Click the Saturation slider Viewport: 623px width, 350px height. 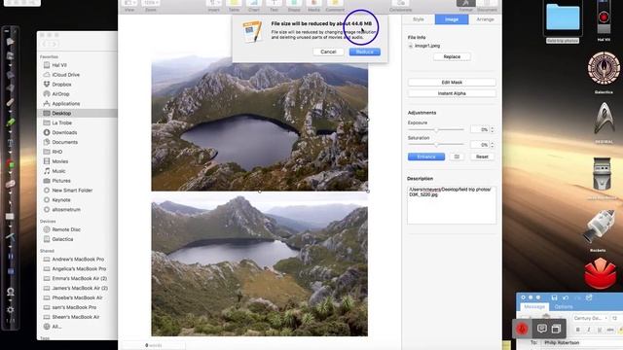(436, 145)
